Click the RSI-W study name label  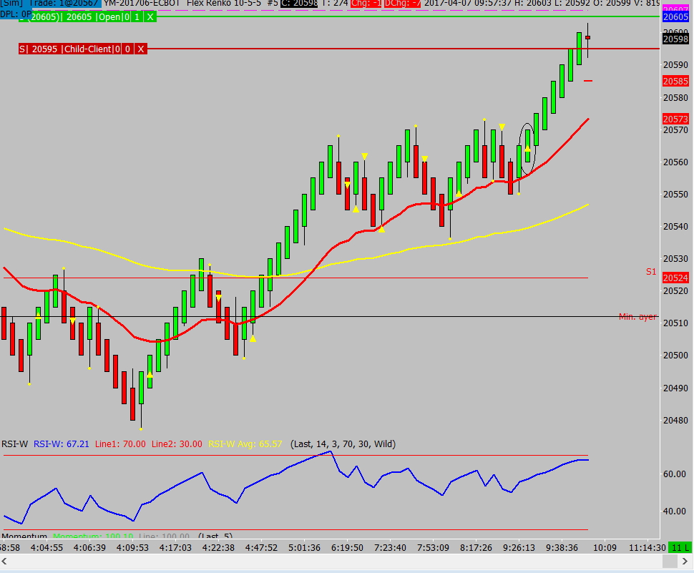tap(14, 444)
